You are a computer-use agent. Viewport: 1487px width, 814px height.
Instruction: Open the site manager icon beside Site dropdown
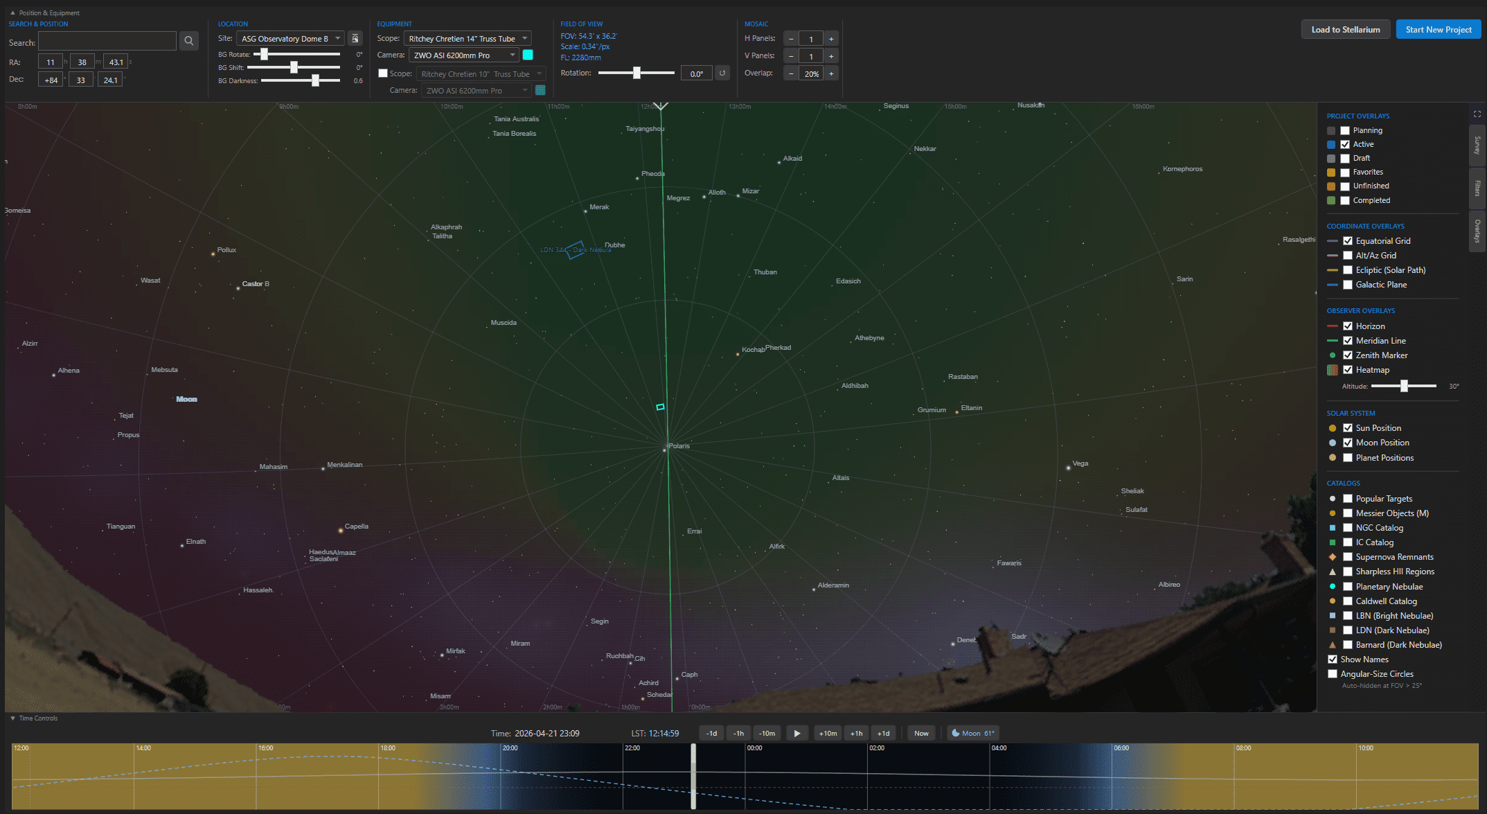[x=355, y=39]
